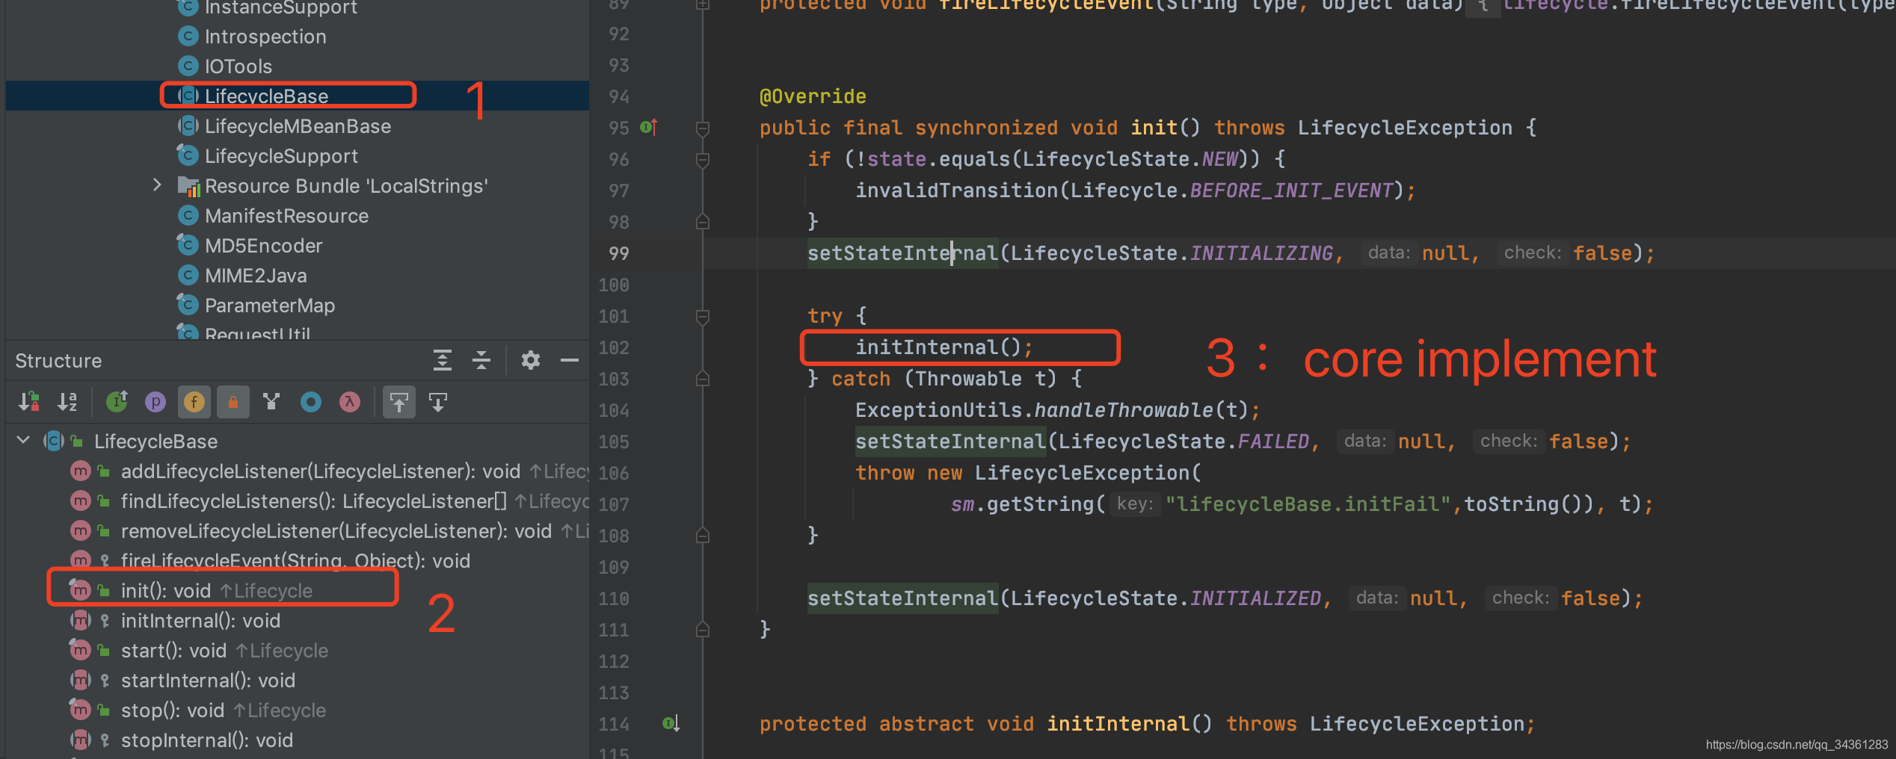Click Collapse All icon in Structure header

[x=481, y=360]
